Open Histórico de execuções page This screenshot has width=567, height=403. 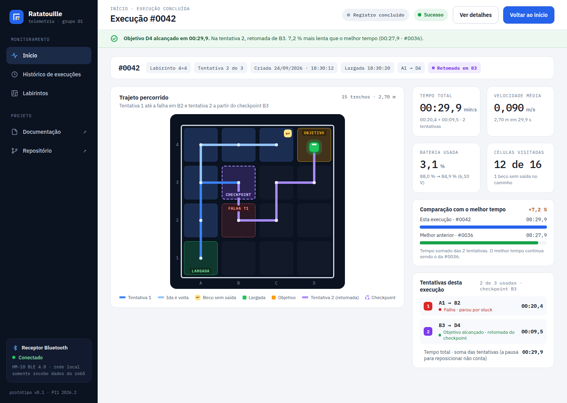[x=49, y=74]
